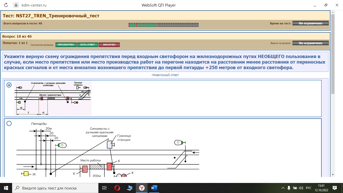343x193 pixels.
Task: Click the question progress indicator bar
Action: tap(163, 25)
